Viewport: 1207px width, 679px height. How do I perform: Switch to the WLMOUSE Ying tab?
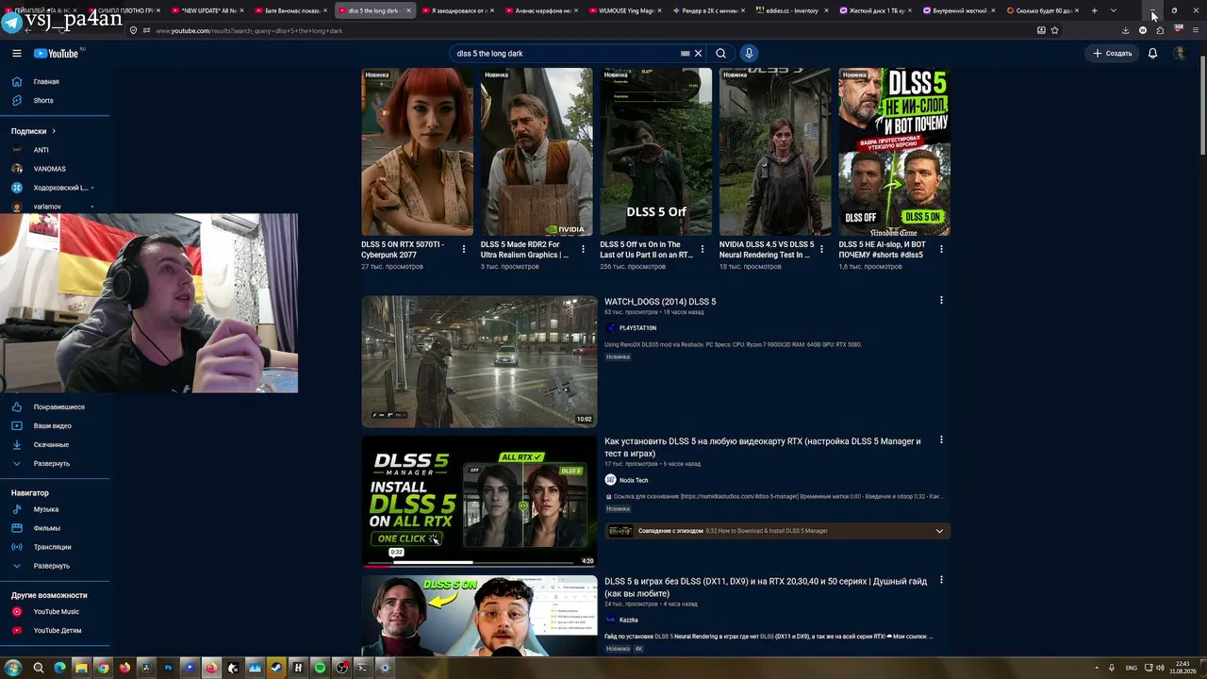coord(627,10)
